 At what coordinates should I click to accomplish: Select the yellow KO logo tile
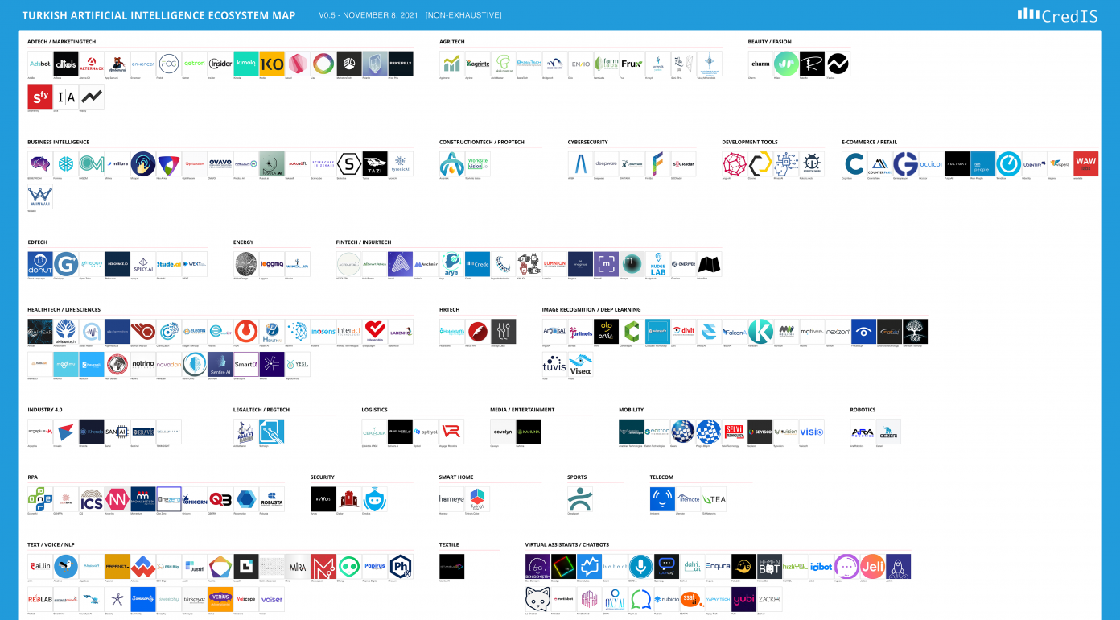[x=272, y=64]
